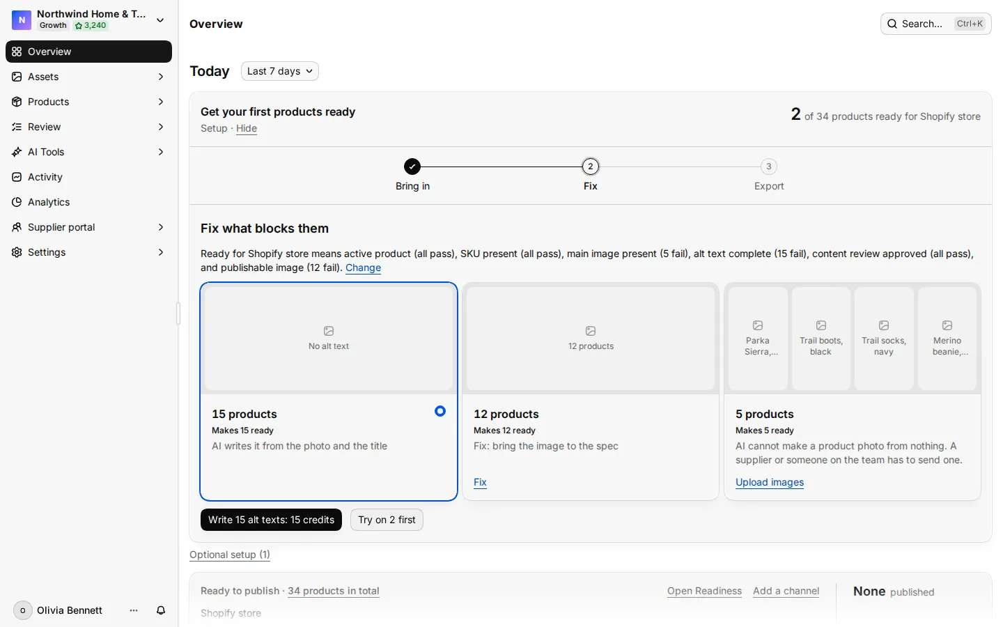Open the Assets menu item label

coord(43,77)
